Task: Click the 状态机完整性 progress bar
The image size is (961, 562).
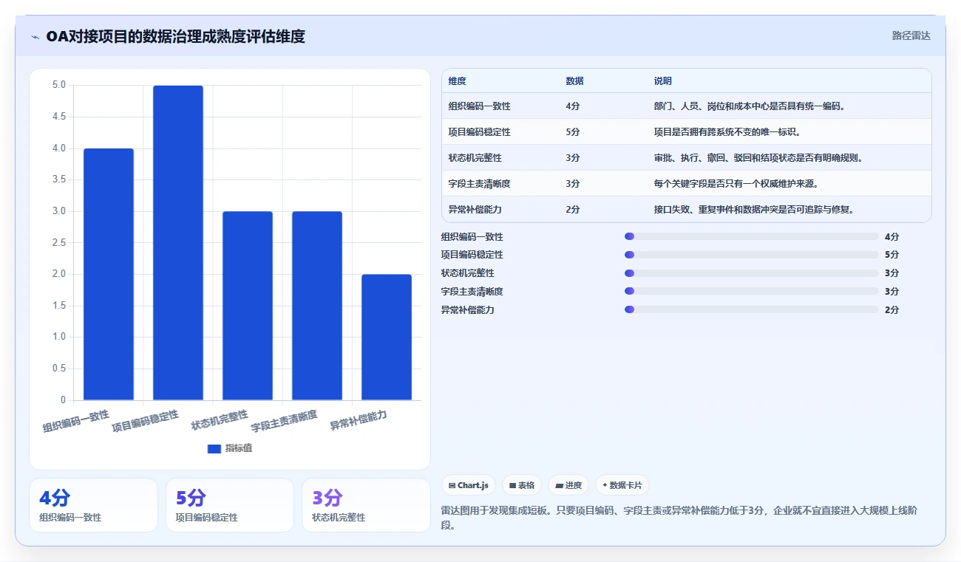Action: [751, 273]
